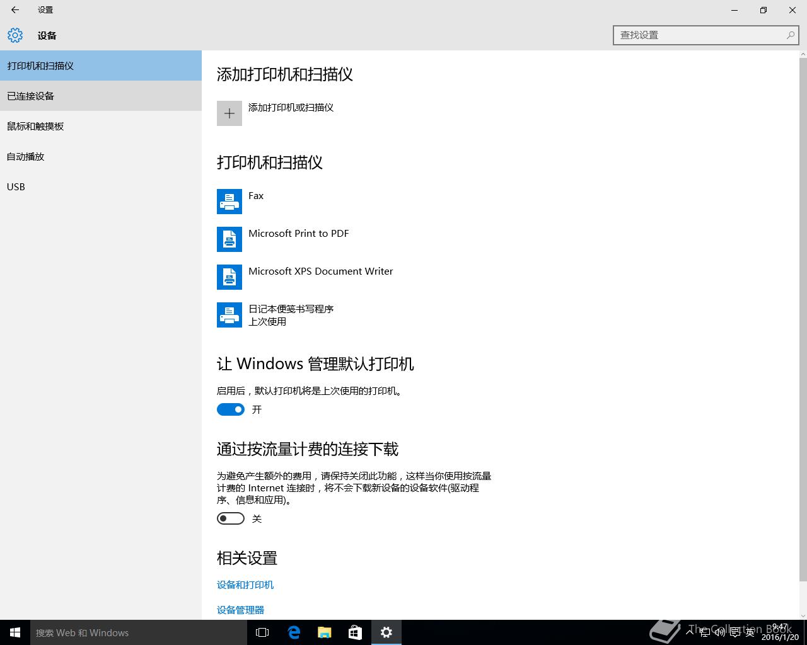807x645 pixels.
Task: Select Microsoft Print to PDF icon
Action: click(229, 239)
